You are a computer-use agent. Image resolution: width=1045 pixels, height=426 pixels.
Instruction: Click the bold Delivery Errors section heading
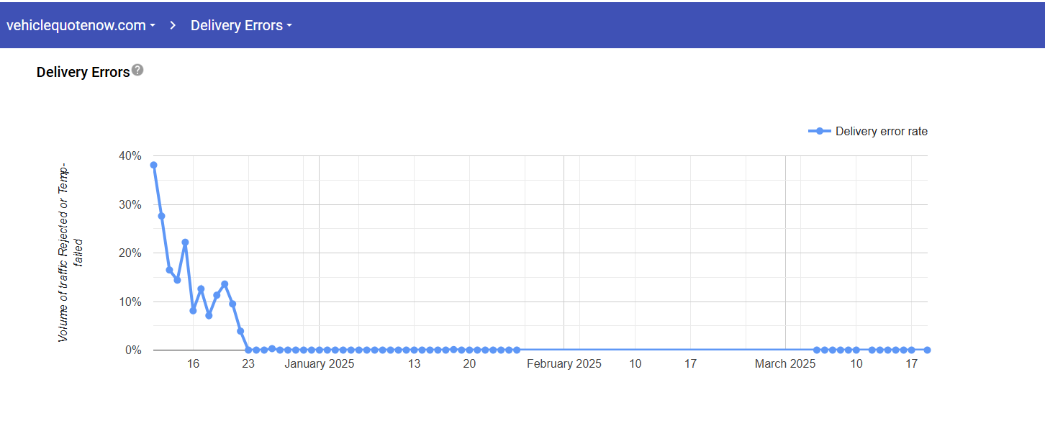pyautogui.click(x=83, y=72)
